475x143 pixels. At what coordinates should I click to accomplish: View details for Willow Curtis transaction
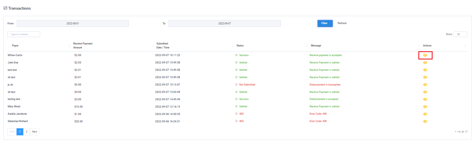[425, 55]
